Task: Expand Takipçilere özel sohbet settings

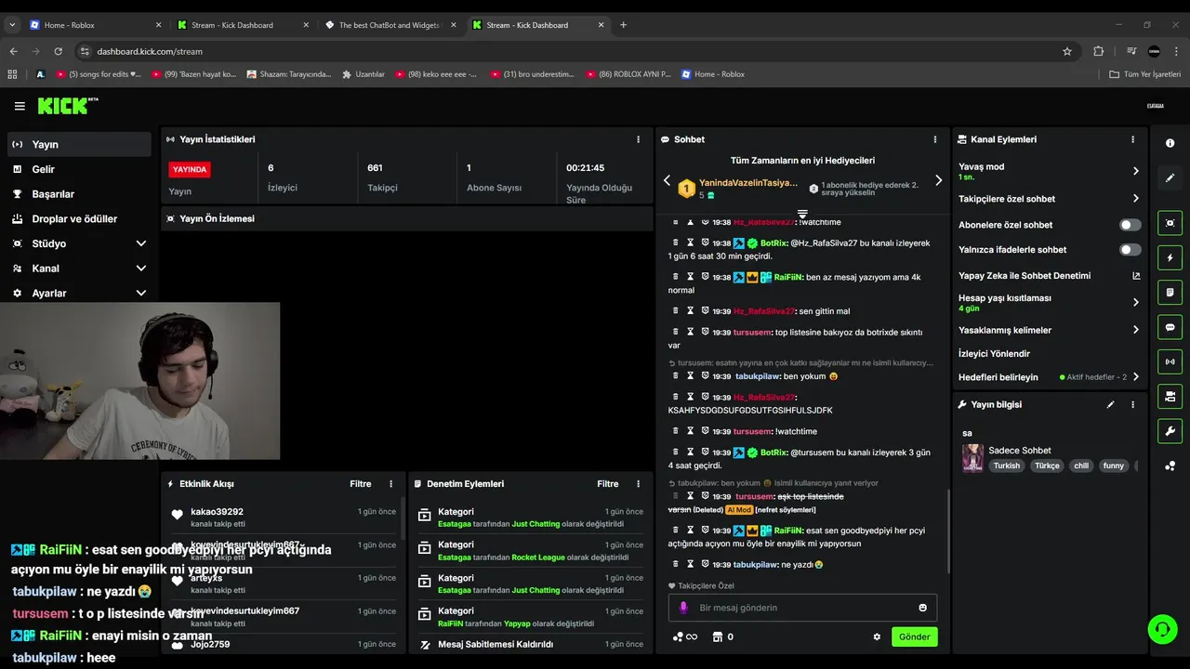Action: tap(1135, 199)
